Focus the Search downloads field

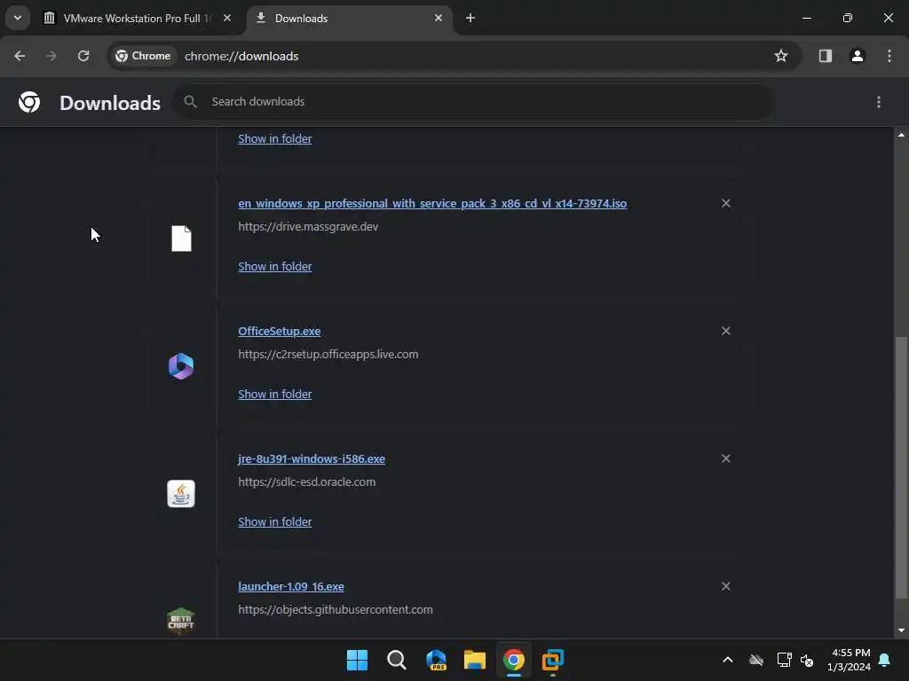click(x=473, y=102)
